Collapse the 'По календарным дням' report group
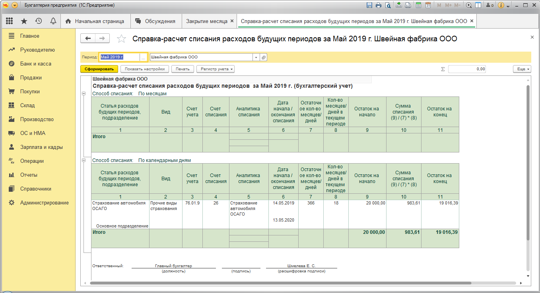 (84, 160)
